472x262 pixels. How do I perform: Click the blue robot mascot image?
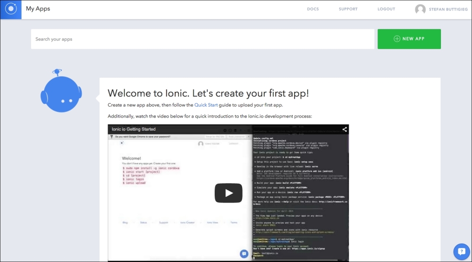[61, 91]
